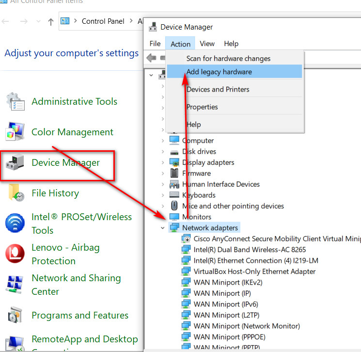This screenshot has width=361, height=352.
Task: Open Programs and Features link
Action: [x=80, y=315]
